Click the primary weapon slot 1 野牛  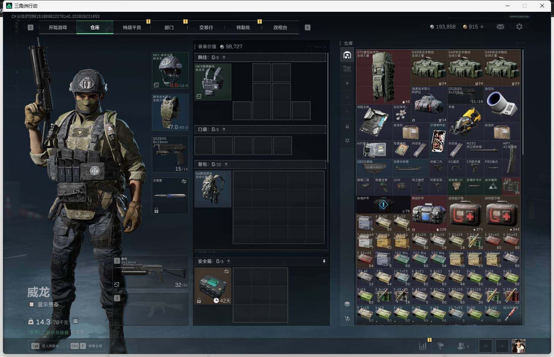pos(151,272)
